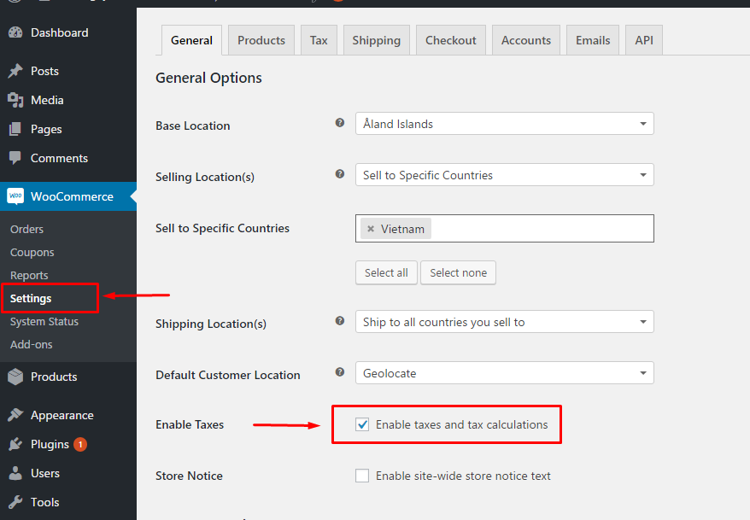Open the Coupons submenu link
The image size is (750, 520).
(32, 252)
